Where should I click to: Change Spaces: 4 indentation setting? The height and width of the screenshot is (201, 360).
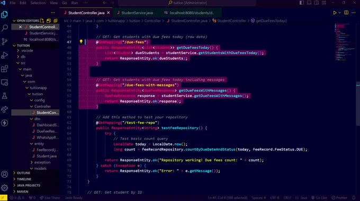pyautogui.click(x=258, y=198)
